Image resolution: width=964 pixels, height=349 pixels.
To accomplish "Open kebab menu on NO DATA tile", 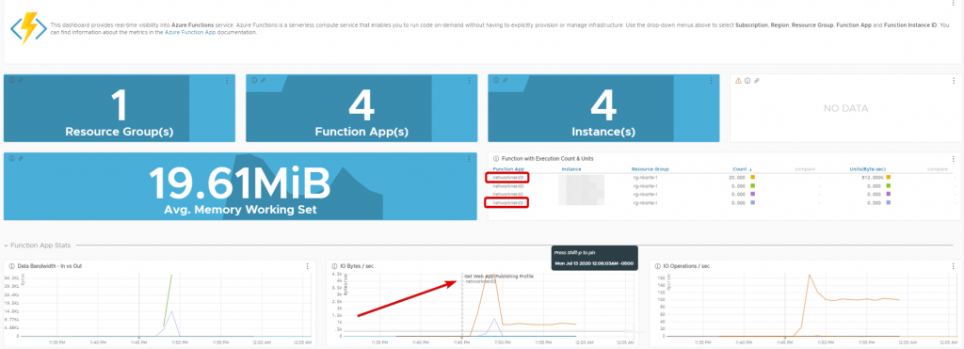I will click(x=954, y=81).
